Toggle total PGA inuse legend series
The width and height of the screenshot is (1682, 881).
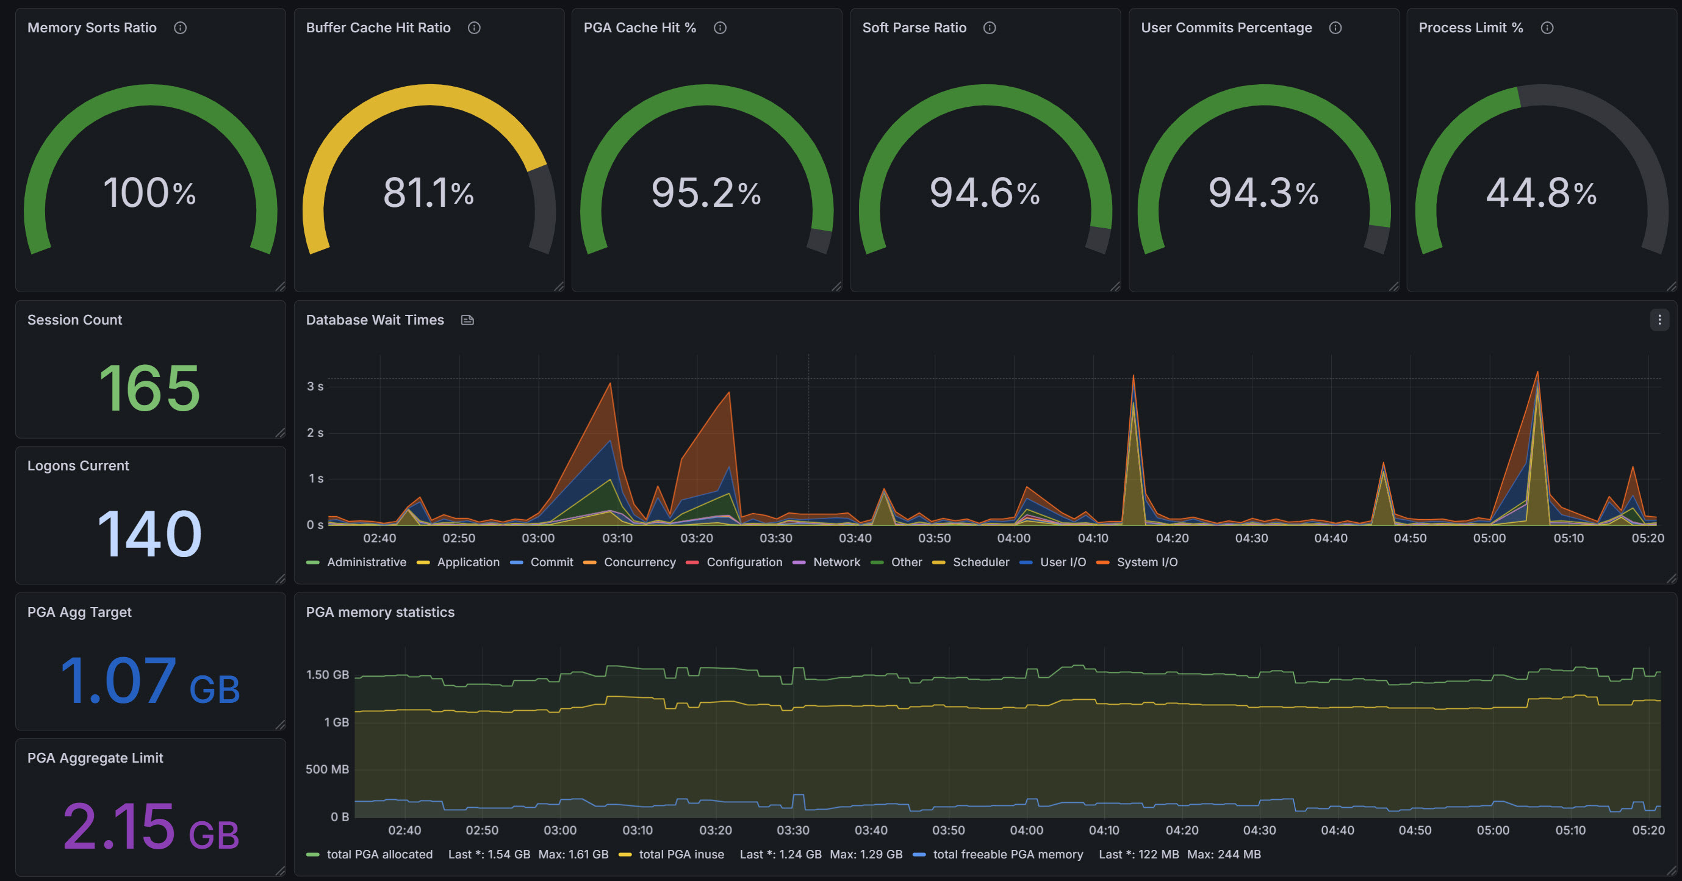681,854
